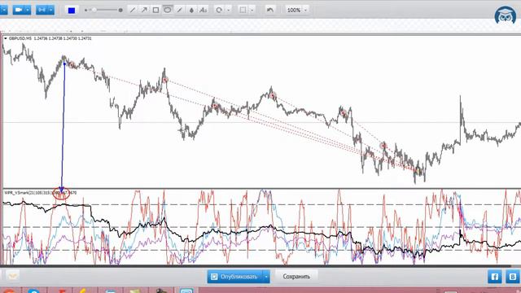The width and height of the screenshot is (521, 293).
Task: Click the blue button right of the camera dropdown
Action: point(42,10)
